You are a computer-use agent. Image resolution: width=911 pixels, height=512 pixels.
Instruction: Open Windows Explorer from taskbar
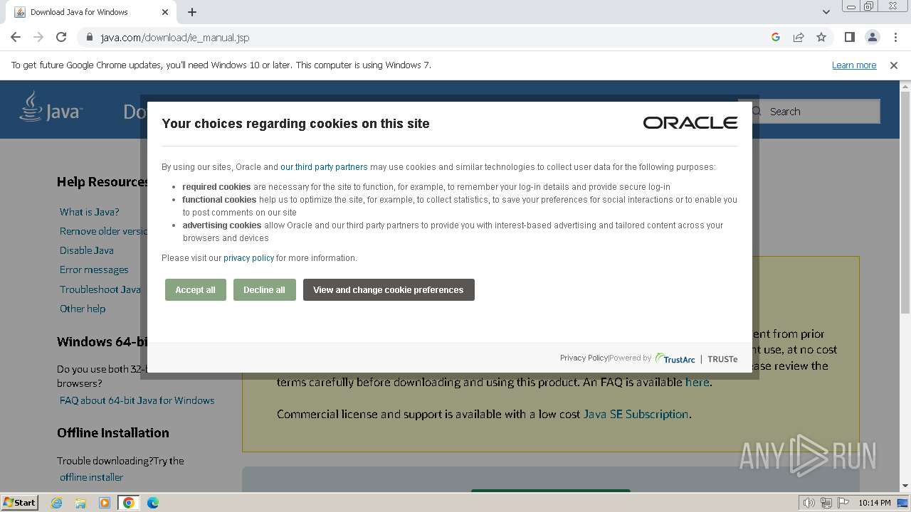tap(80, 503)
